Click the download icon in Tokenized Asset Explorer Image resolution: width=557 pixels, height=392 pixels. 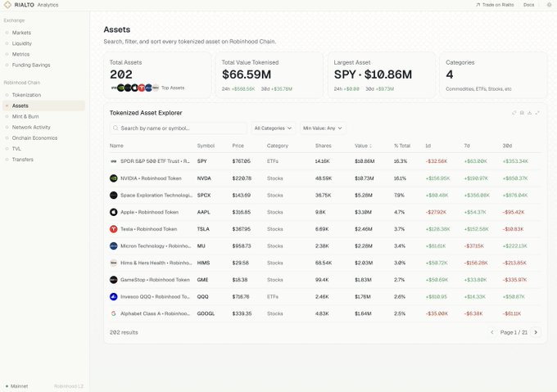tap(530, 113)
